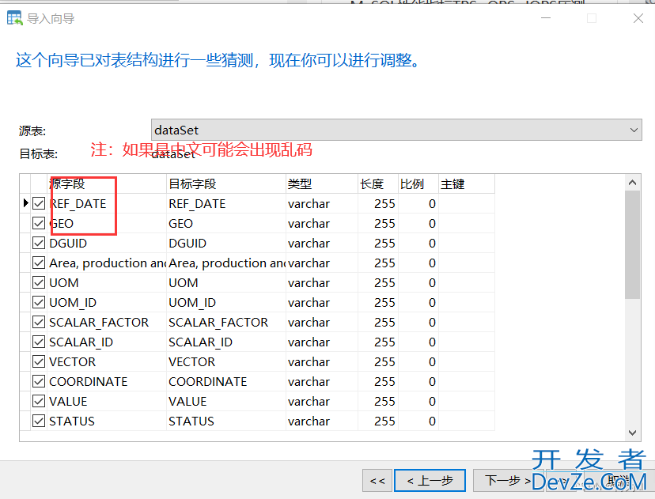Select the STATUS target field cell
The width and height of the screenshot is (655, 499).
pyautogui.click(x=226, y=421)
